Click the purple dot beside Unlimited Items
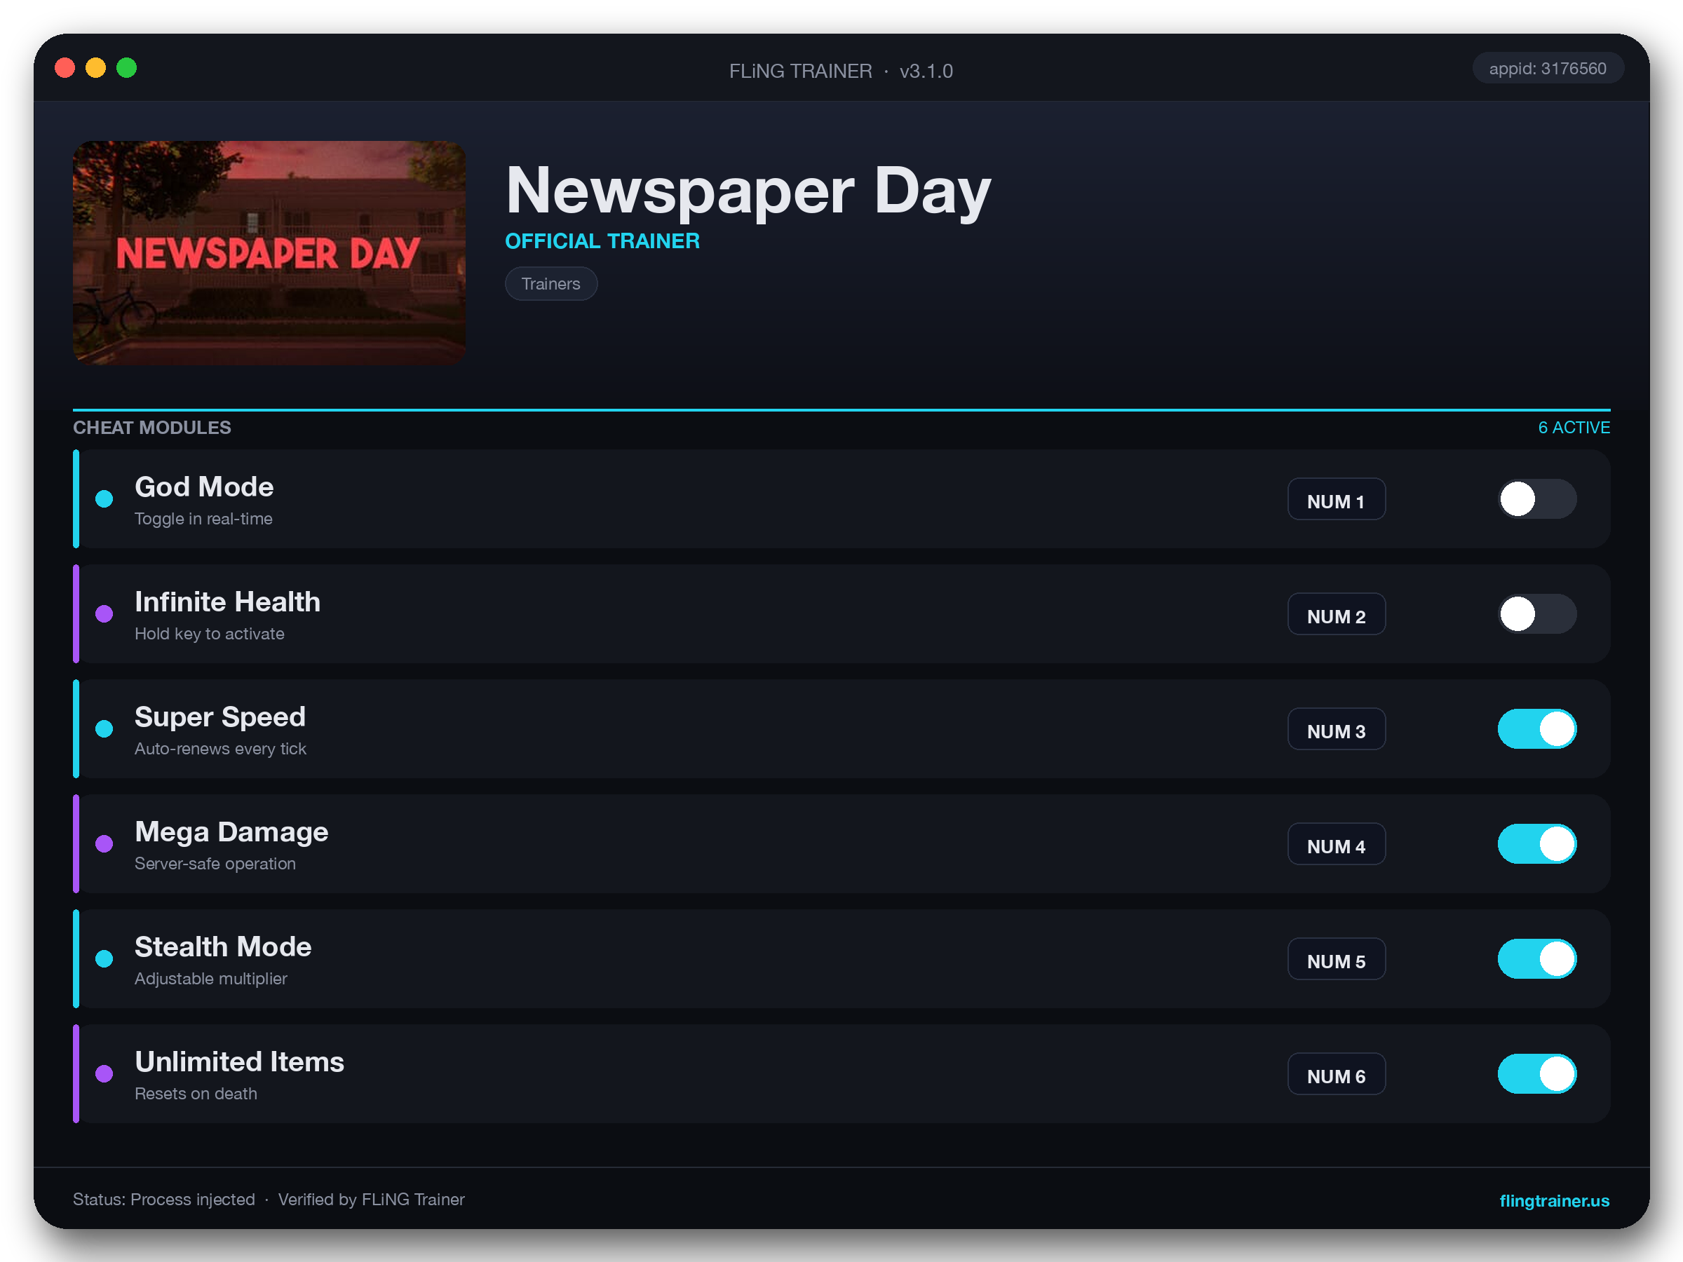The width and height of the screenshot is (1683, 1262). tap(104, 1073)
